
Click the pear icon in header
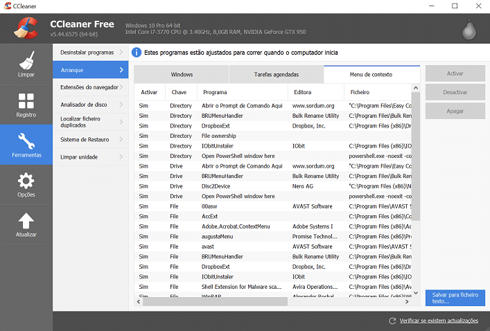click(469, 29)
